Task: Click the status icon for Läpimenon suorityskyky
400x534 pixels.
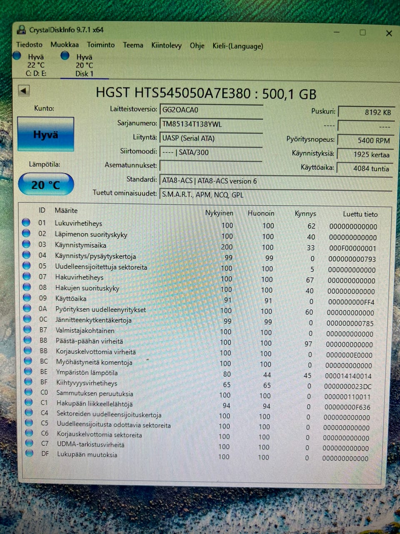Action: 26,233
